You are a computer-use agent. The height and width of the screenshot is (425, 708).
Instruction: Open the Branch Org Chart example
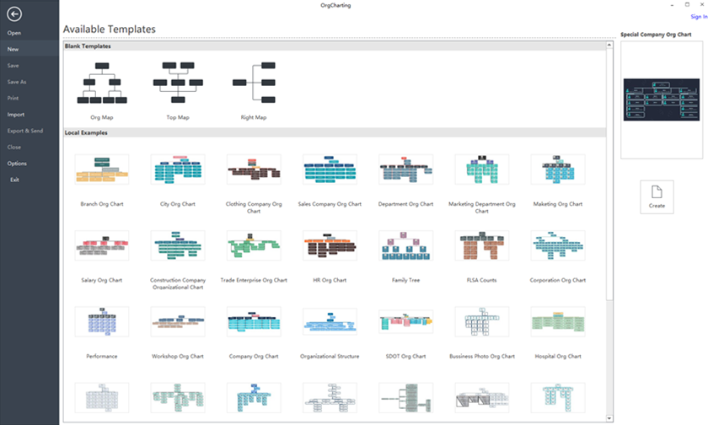102,169
